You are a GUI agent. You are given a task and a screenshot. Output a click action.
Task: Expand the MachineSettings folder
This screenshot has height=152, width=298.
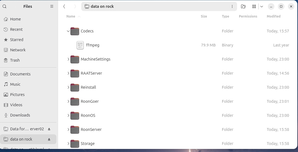(68, 59)
